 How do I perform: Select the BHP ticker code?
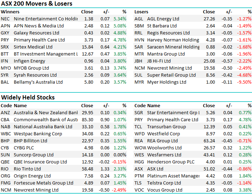[x=6, y=141]
